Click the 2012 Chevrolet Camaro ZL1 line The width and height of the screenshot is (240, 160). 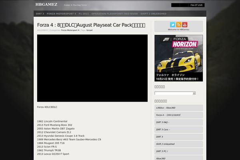(x=54, y=132)
